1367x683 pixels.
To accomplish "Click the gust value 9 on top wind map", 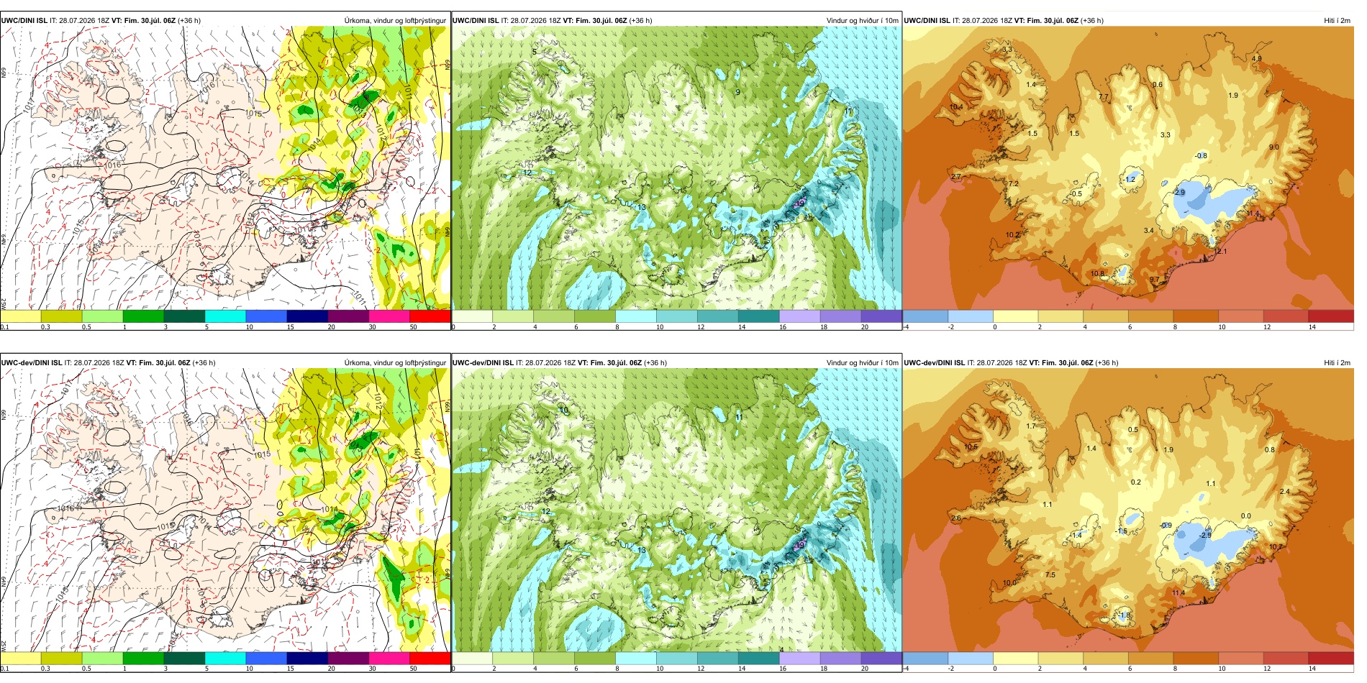I will 737,93.
